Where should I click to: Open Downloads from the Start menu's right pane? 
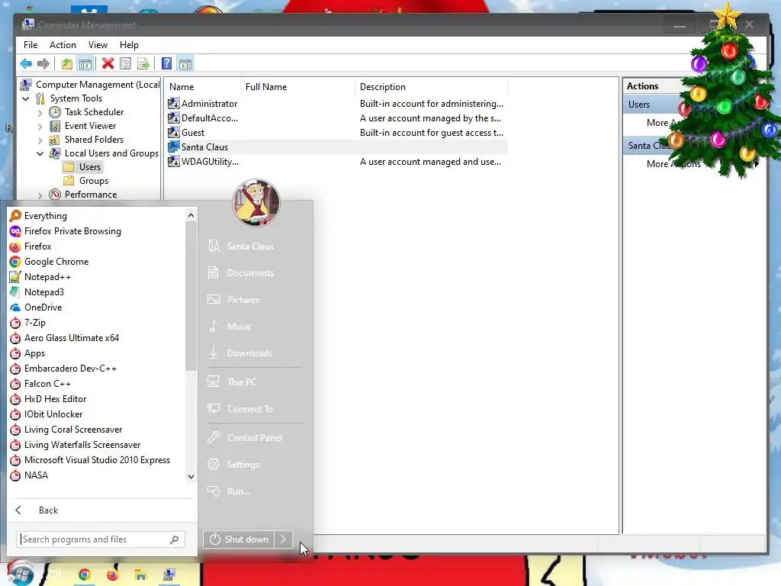pyautogui.click(x=248, y=353)
